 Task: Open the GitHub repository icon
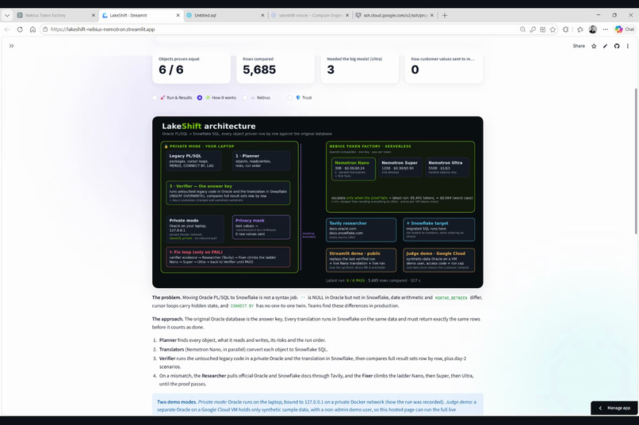617,46
